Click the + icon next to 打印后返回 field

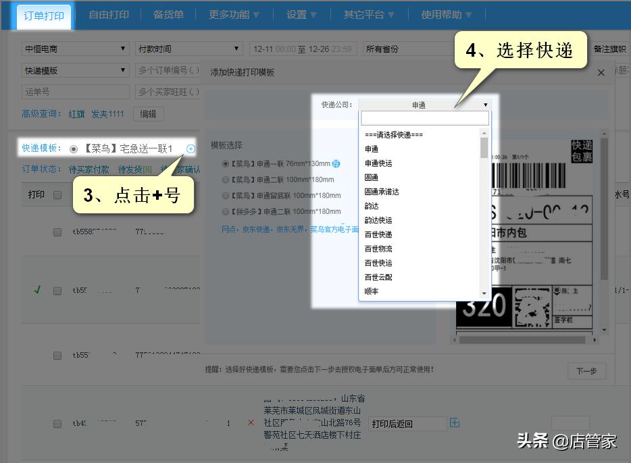455,423
